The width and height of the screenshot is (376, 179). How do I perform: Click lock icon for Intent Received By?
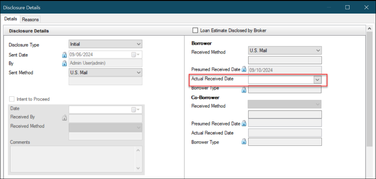[64, 117]
